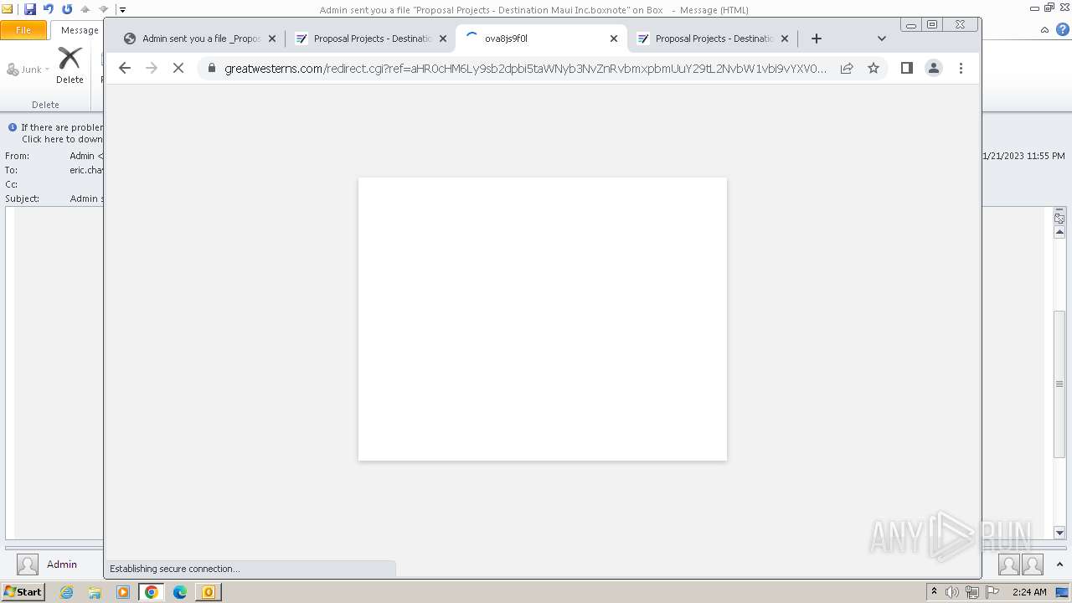Open File Explorer from taskbar
Screen dimensions: 1072x603
(x=95, y=592)
